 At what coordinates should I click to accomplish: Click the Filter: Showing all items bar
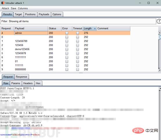pos(78,21)
